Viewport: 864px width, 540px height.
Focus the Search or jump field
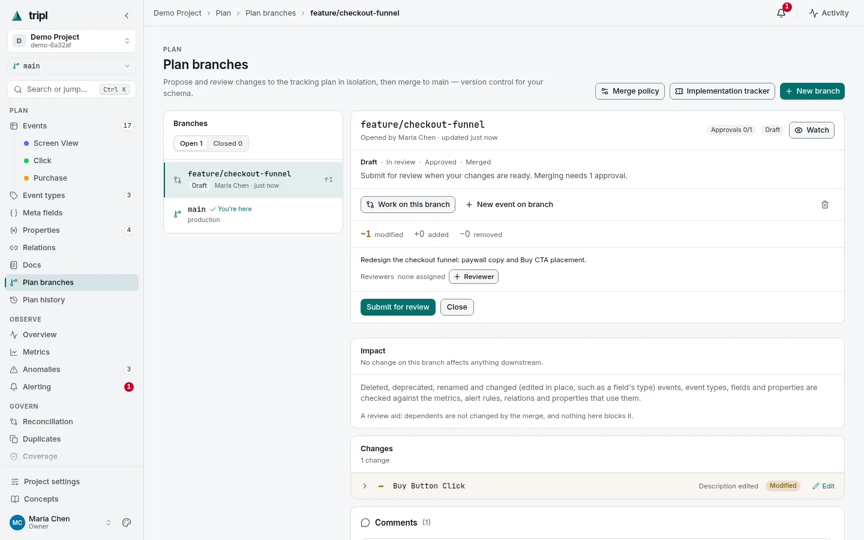tap(71, 89)
